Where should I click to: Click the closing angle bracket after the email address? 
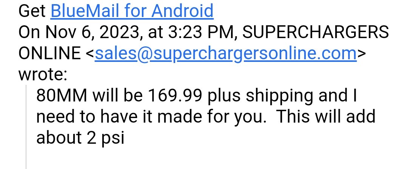361,54
